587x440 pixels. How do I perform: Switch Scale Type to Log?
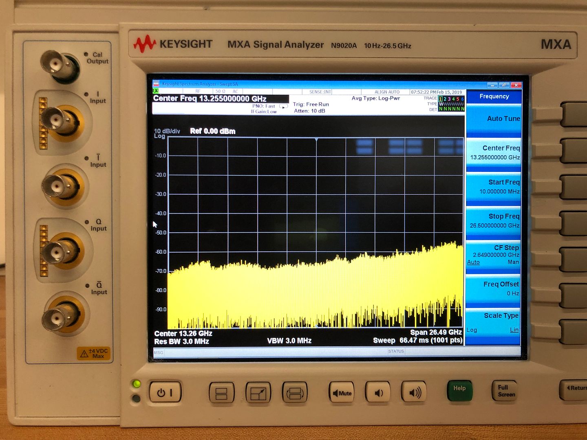point(472,330)
